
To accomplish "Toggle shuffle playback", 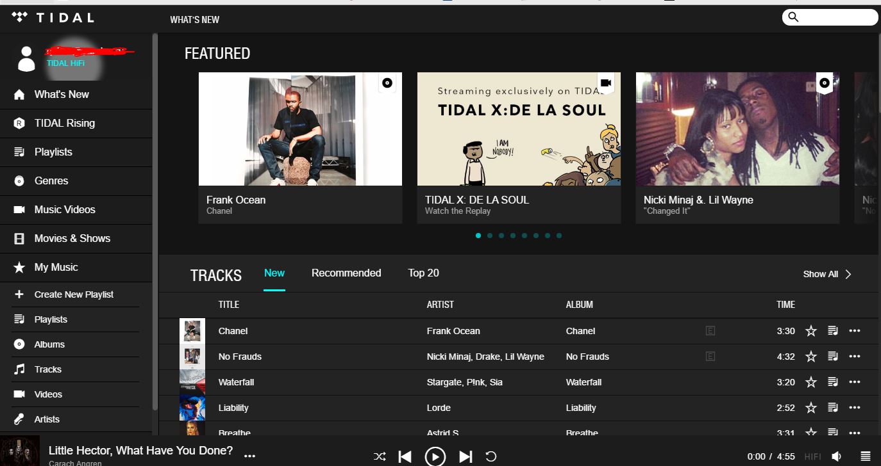I will 380,456.
